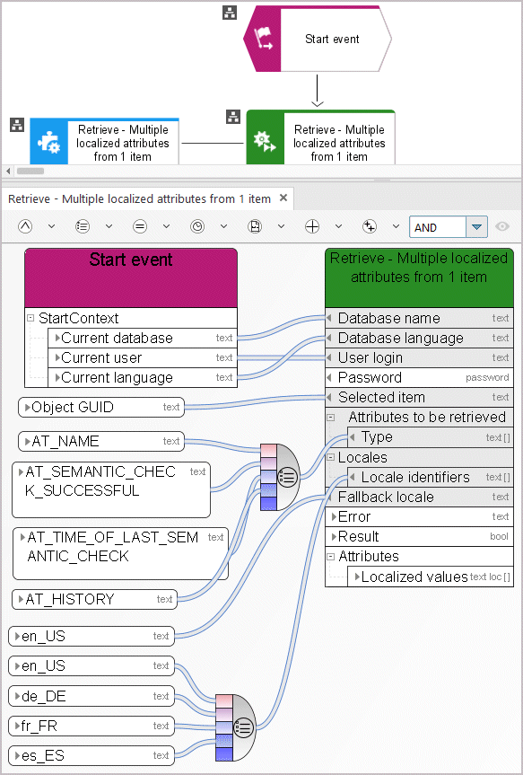The height and width of the screenshot is (775, 523).
Task: Click the Password input row
Action: click(419, 377)
